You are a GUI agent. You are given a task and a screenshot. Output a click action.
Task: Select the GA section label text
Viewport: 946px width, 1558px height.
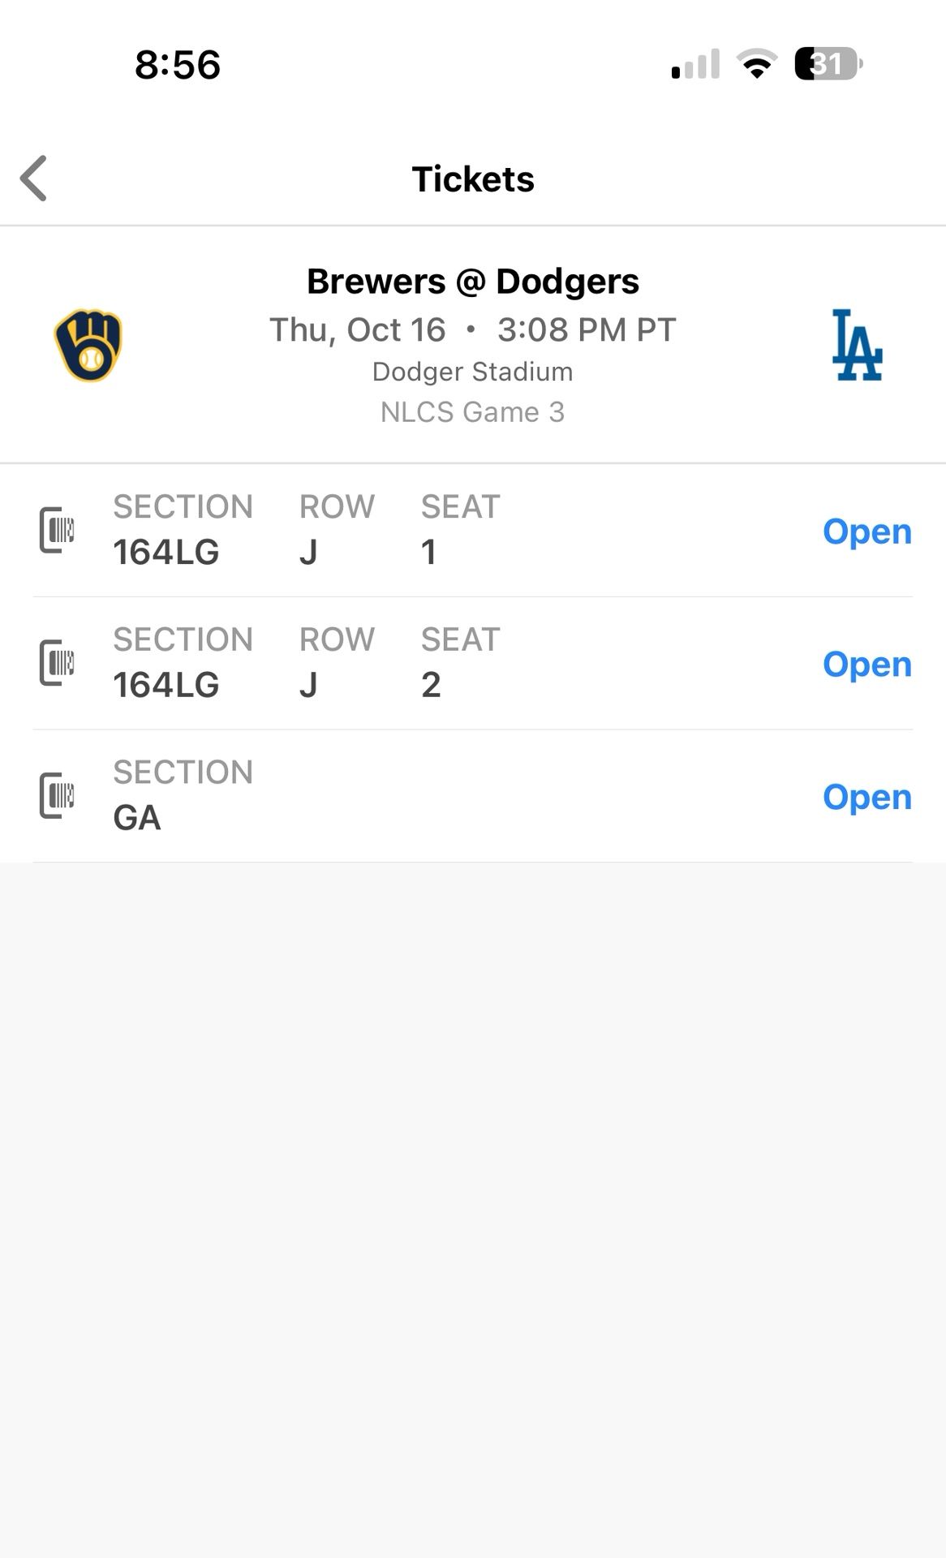tap(137, 818)
